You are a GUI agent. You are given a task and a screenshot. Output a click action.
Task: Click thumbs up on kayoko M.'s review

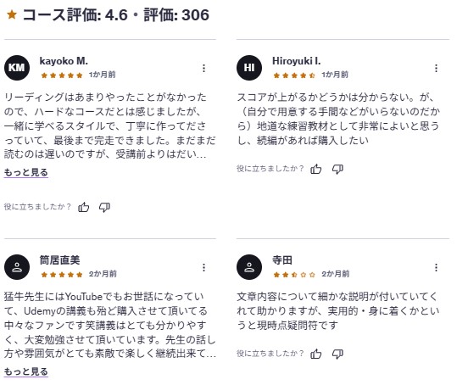[x=84, y=207]
